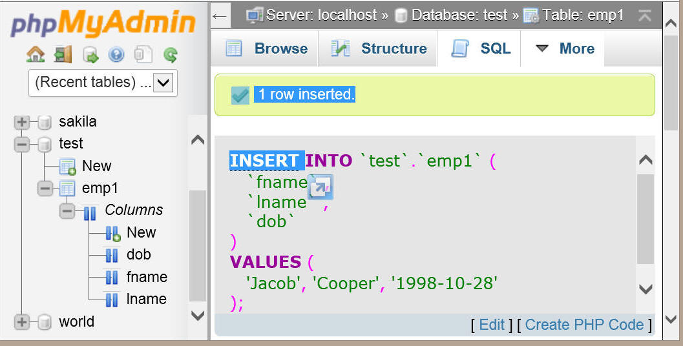Click the new column icon

coord(113,233)
